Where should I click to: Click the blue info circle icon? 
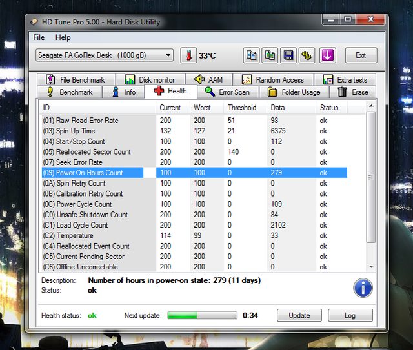(x=363, y=288)
